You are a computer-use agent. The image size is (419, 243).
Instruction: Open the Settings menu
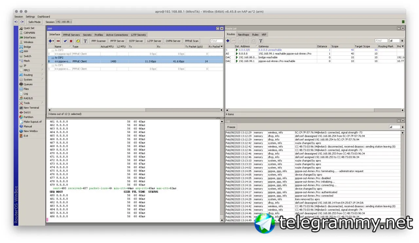tap(30, 17)
